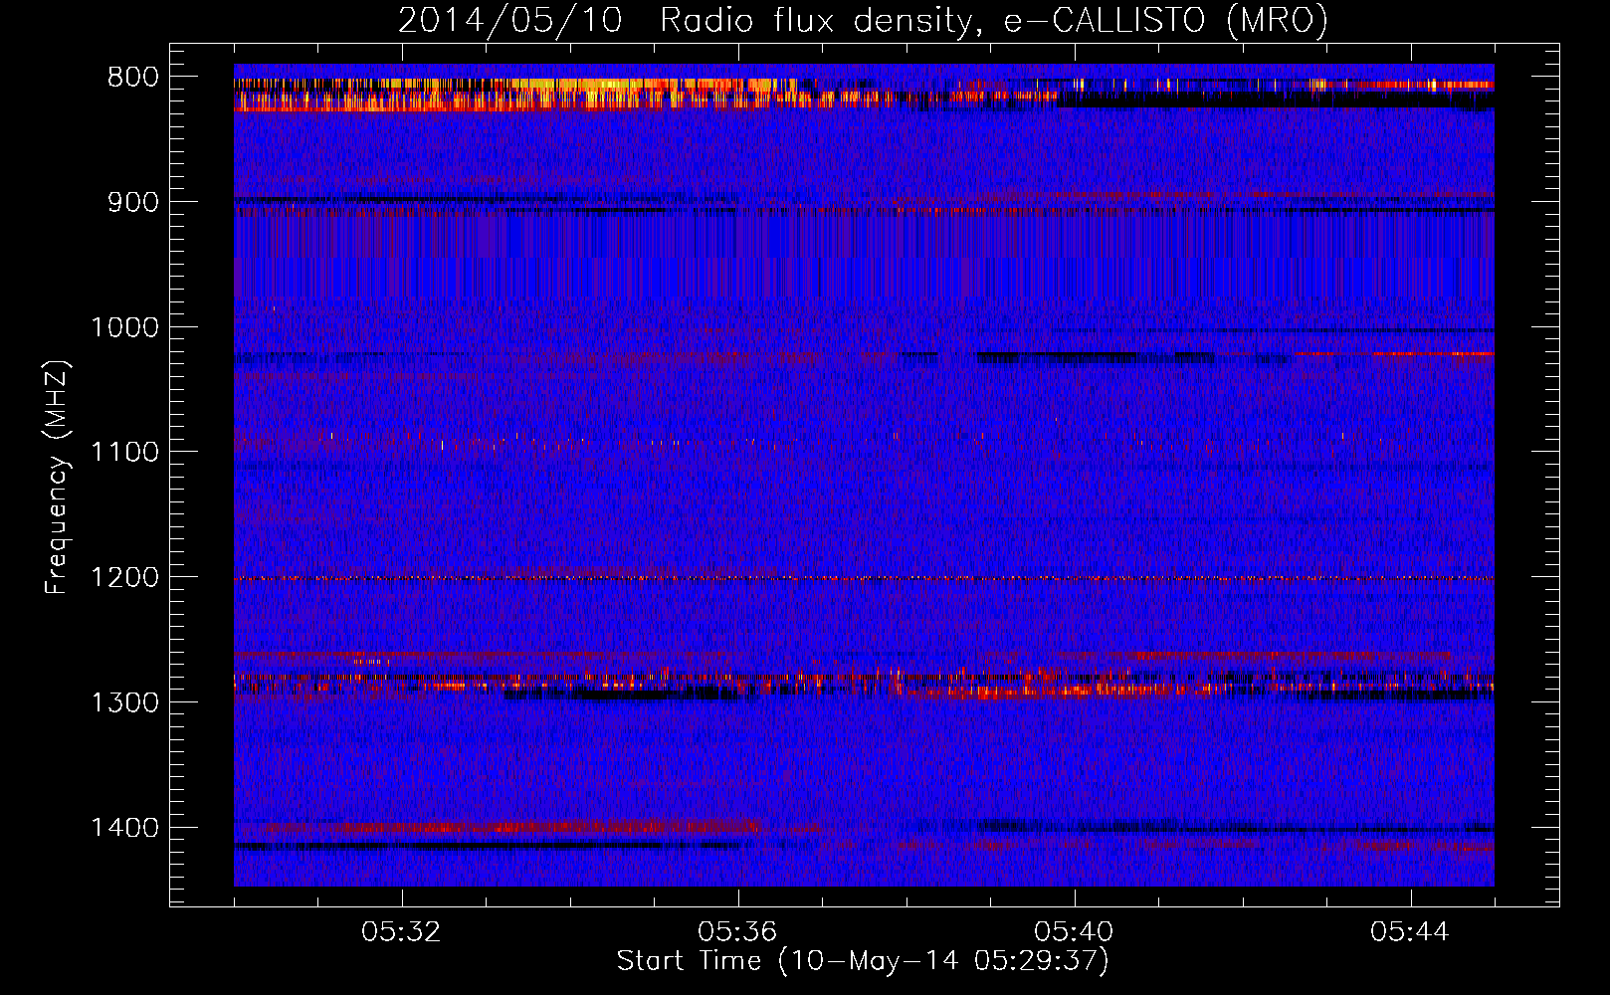Click the 1300 frequency tick label
This screenshot has height=995, width=1610.
click(124, 703)
